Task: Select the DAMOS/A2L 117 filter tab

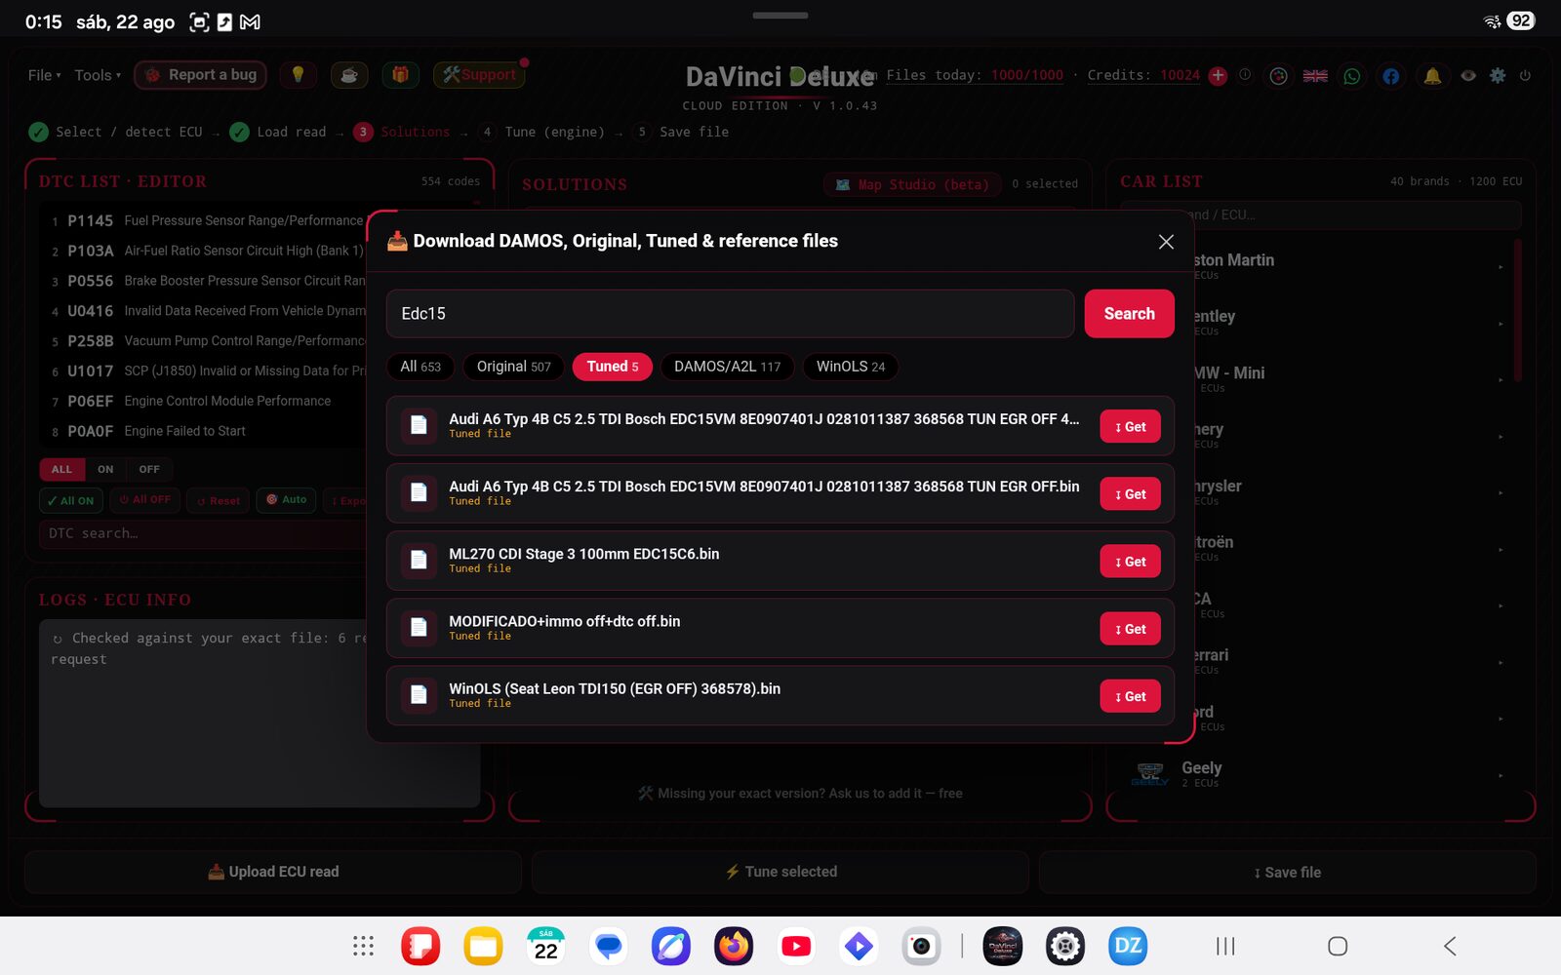Action: click(727, 367)
